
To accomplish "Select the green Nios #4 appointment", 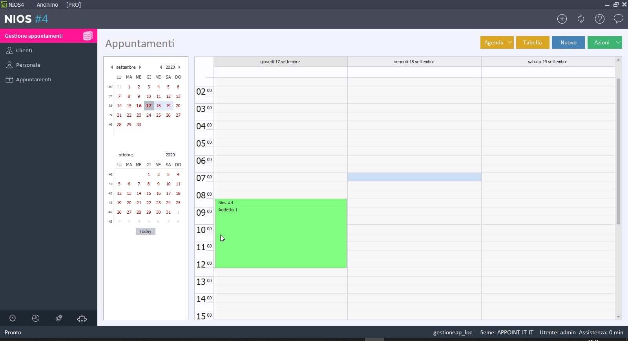I will point(281,236).
